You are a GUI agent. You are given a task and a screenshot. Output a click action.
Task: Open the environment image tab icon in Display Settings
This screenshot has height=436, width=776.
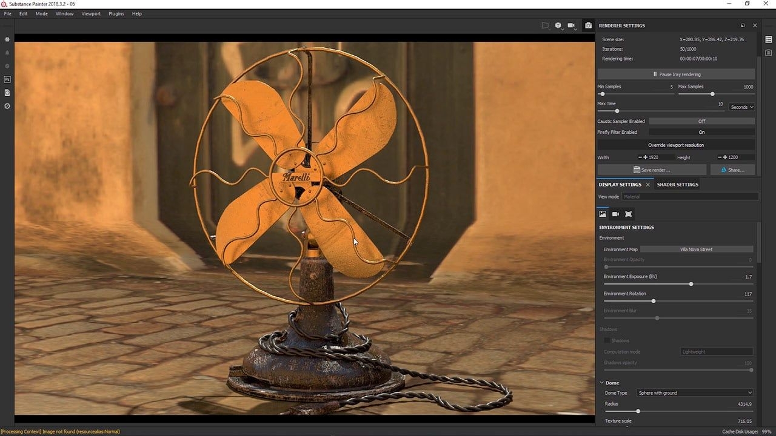click(603, 214)
